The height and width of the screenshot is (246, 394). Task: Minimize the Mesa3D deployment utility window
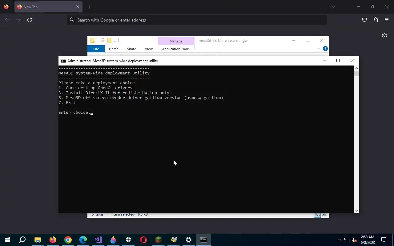[324, 61]
